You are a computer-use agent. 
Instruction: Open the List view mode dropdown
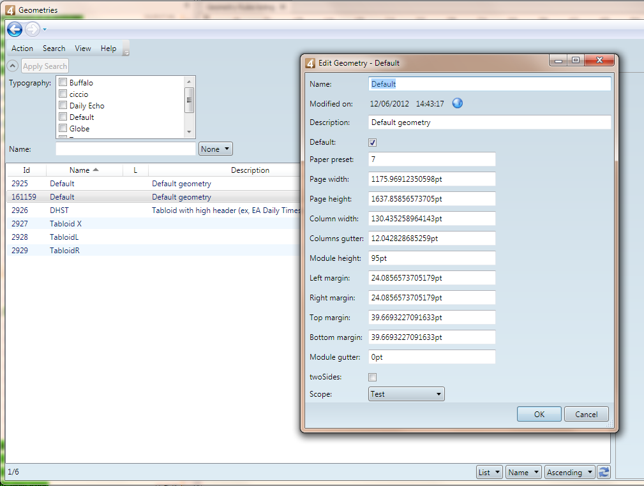490,473
